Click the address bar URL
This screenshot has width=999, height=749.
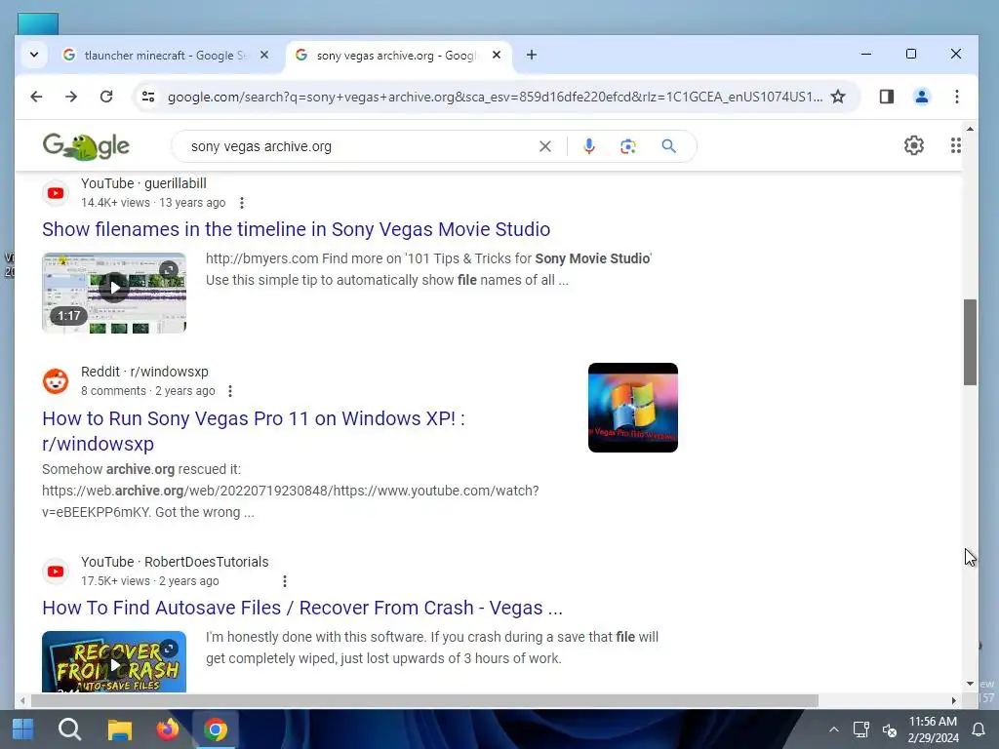pyautogui.click(x=495, y=97)
